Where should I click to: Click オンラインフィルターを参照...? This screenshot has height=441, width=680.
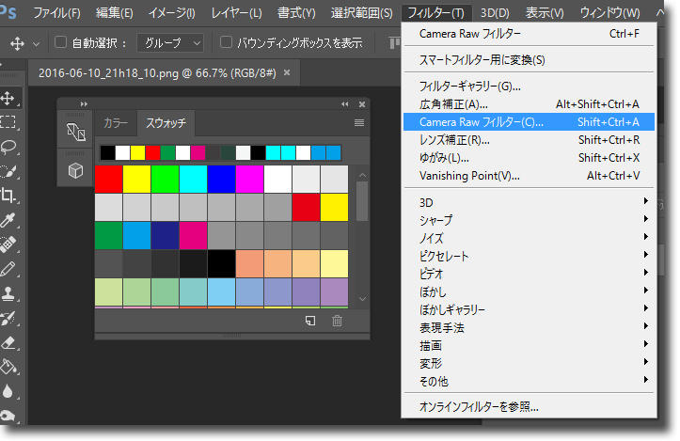click(x=529, y=407)
